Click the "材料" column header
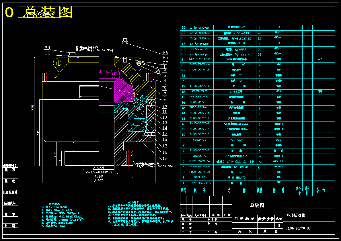341x241 pixels. coord(278,191)
